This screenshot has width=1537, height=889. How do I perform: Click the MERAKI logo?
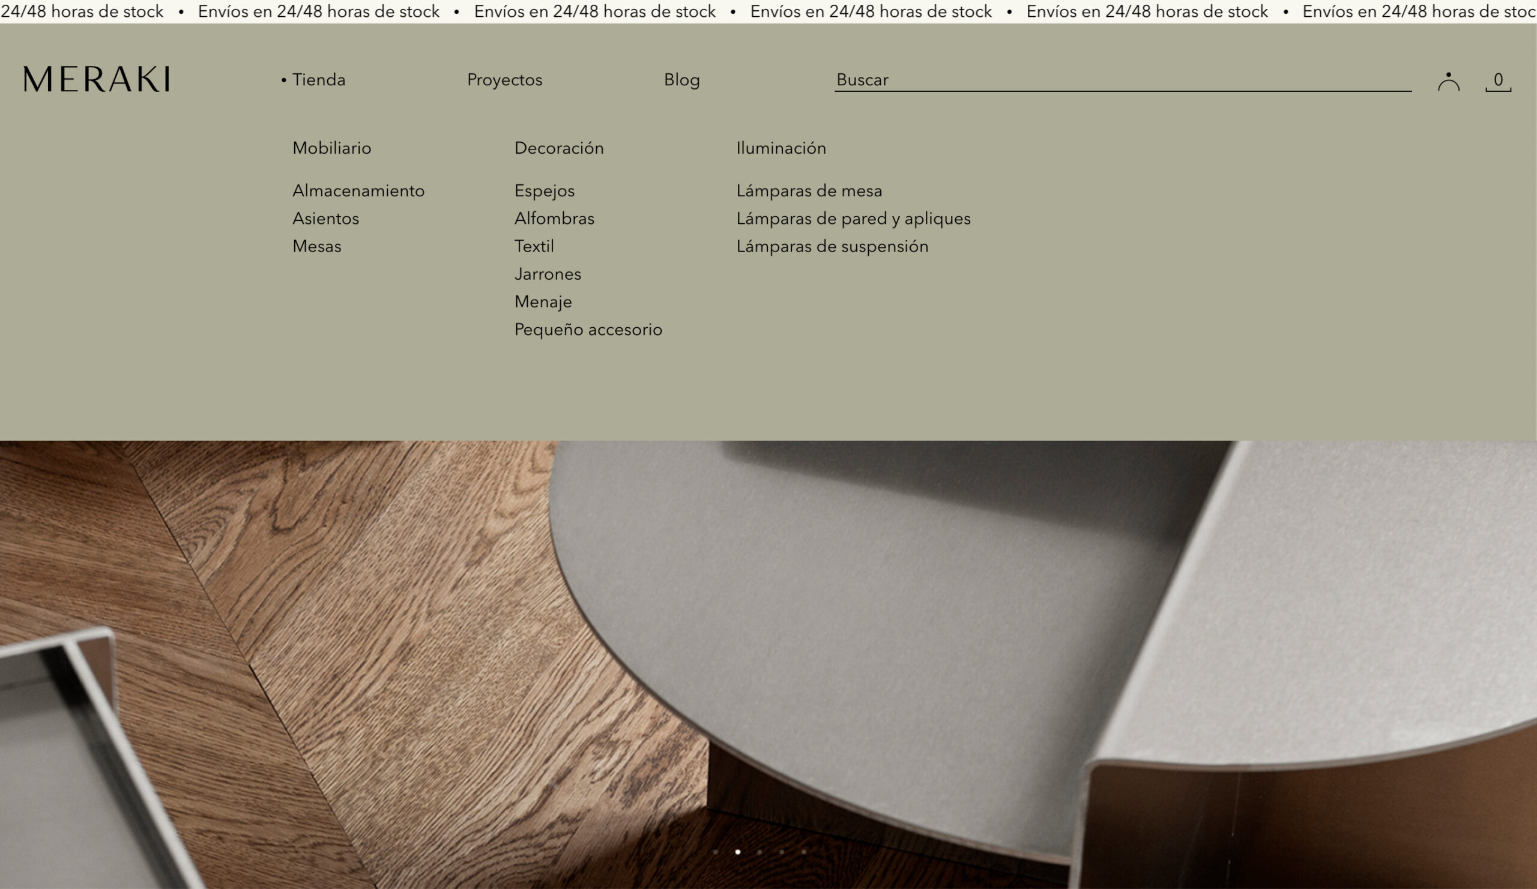coord(95,78)
